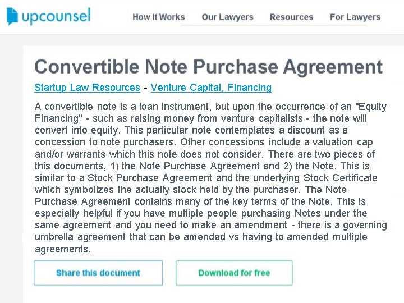Click the Download for free button
The width and height of the screenshot is (404, 303).
234,273
